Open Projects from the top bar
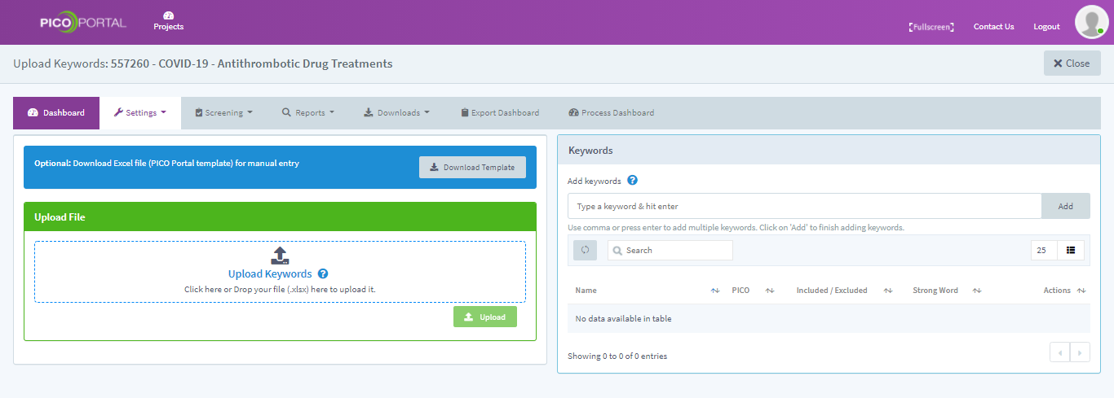The width and height of the screenshot is (1114, 398). tap(169, 21)
